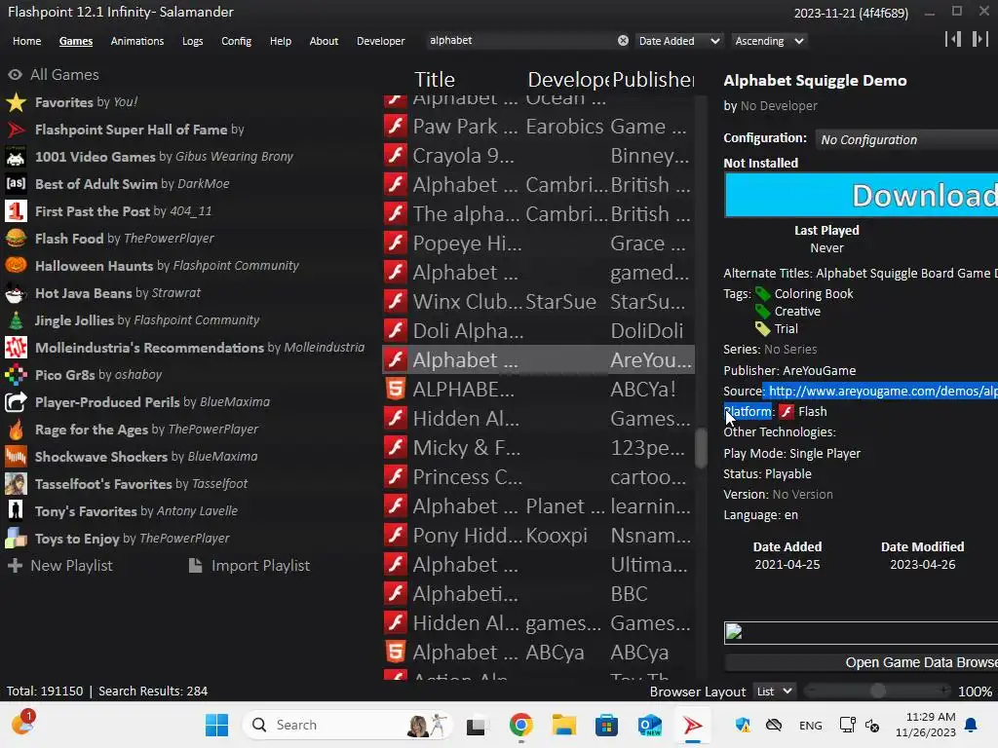Select the 1001 Video Games playlist icon
Viewport: 998px width, 748px height.
[x=16, y=157]
